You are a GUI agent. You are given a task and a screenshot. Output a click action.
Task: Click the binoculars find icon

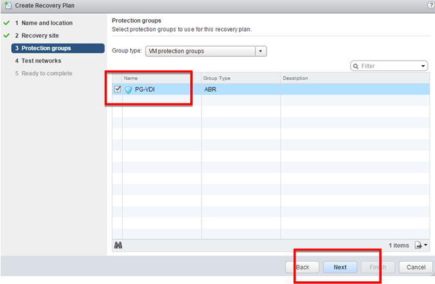pyautogui.click(x=118, y=245)
